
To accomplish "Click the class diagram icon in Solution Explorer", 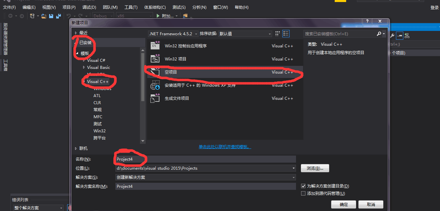I will (x=407, y=36).
